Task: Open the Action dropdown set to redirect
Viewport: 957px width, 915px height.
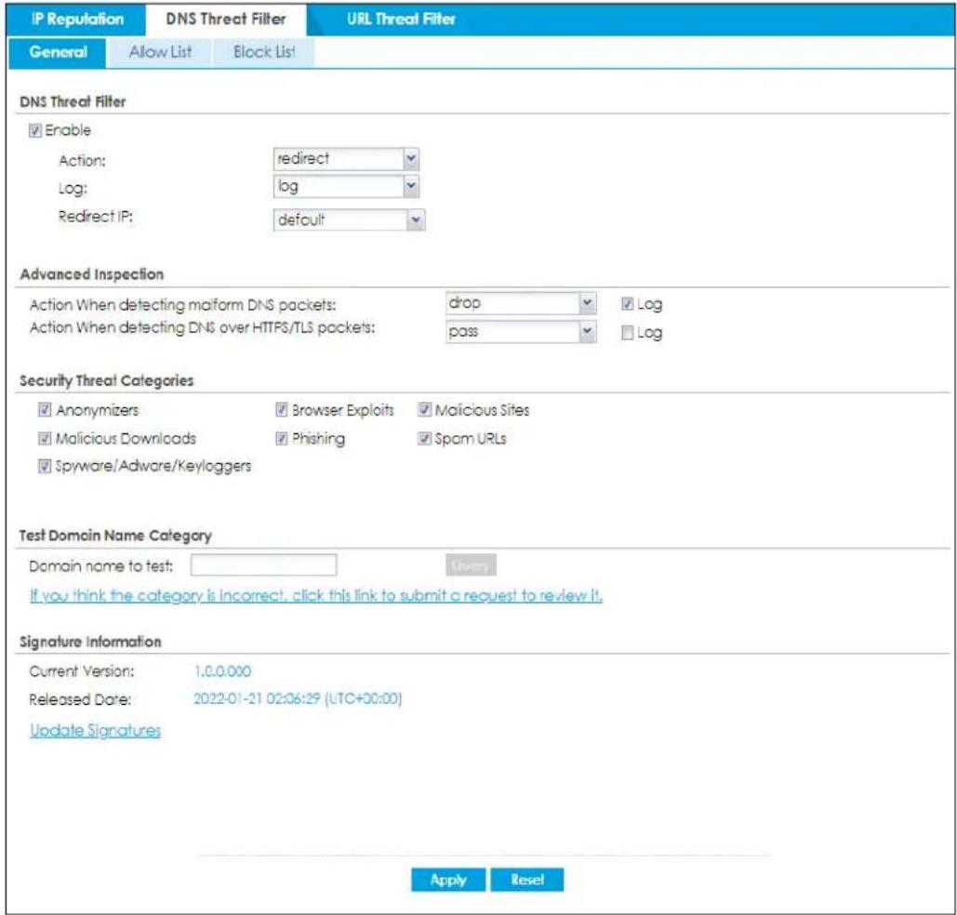Action: click(x=346, y=159)
